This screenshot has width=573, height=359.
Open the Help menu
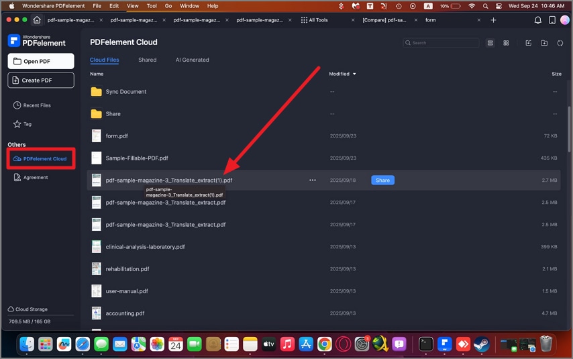click(x=213, y=6)
